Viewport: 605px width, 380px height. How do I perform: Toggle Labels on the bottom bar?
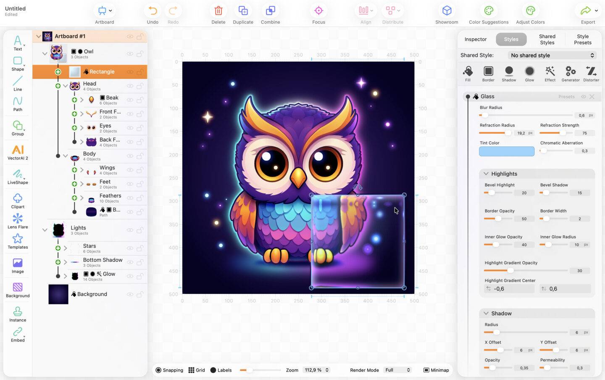pos(221,370)
